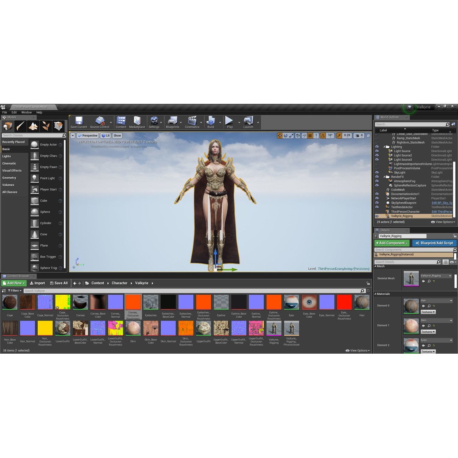Select the Place mode icon

coord(7,126)
